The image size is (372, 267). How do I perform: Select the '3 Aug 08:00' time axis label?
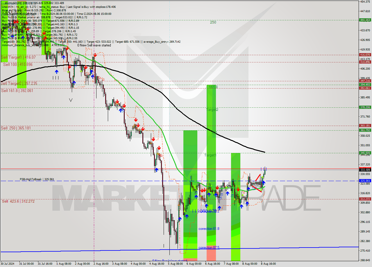(x=119, y=264)
